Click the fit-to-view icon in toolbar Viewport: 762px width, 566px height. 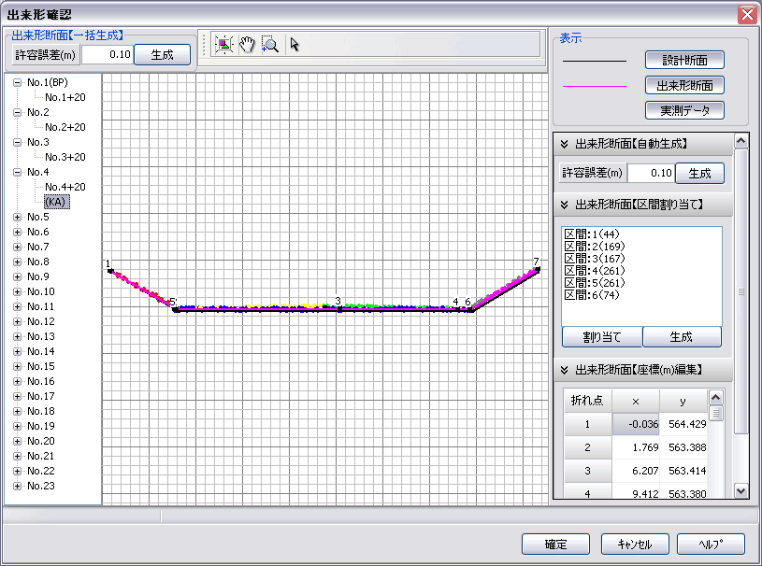pos(223,44)
